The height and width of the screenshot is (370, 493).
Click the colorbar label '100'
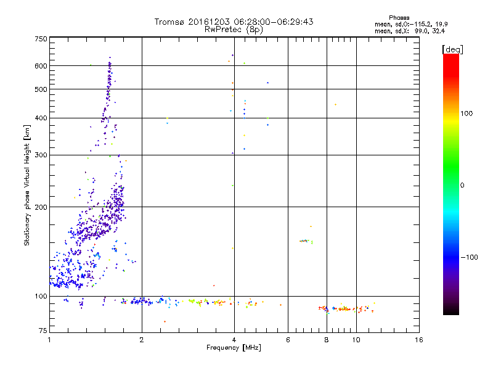(x=467, y=113)
